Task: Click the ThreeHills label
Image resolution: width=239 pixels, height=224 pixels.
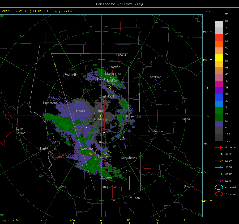Action: click(134, 116)
